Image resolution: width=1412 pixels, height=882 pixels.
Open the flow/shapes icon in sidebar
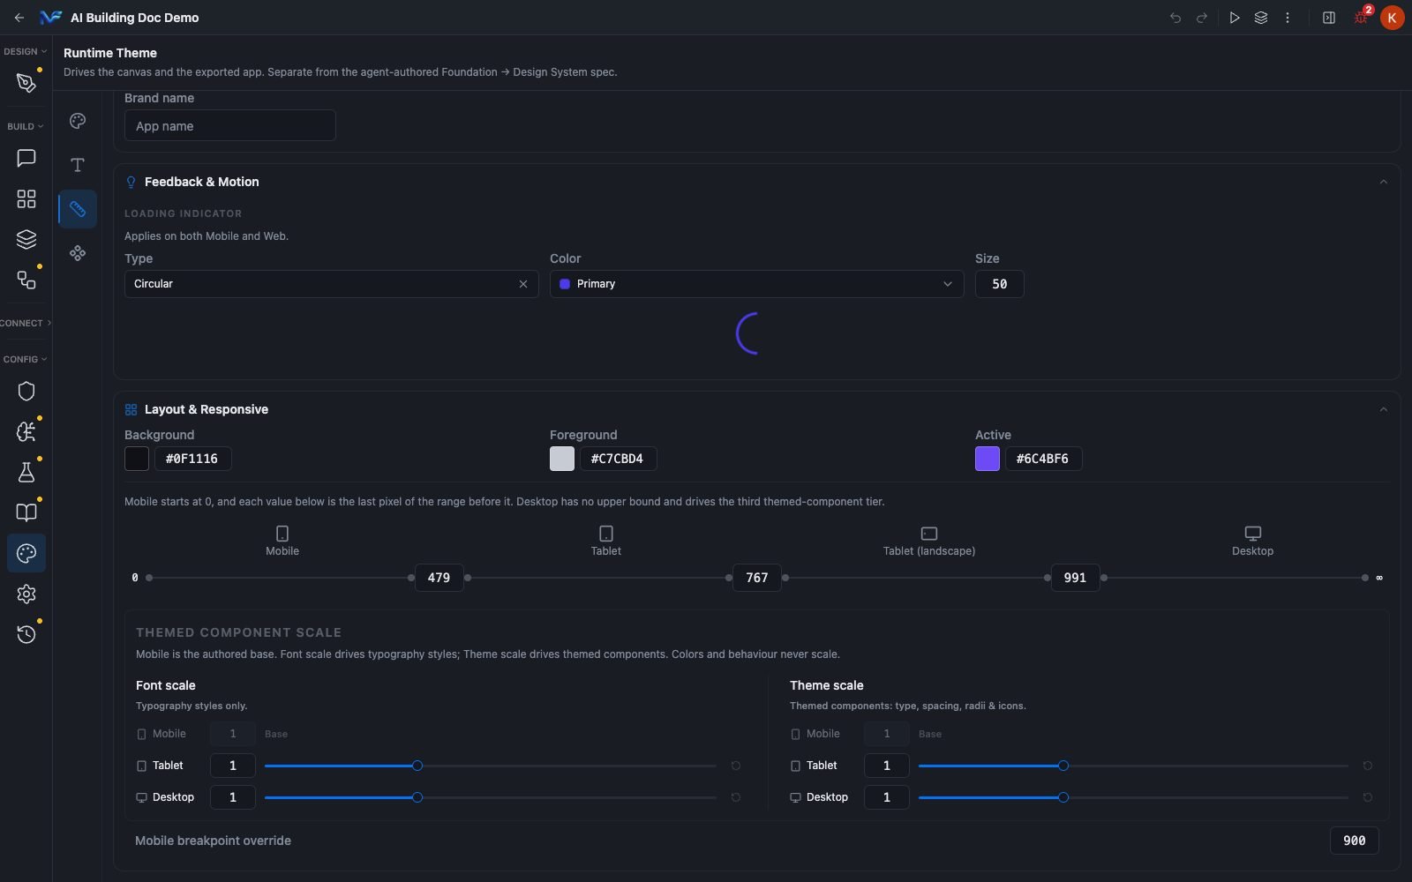pyautogui.click(x=26, y=280)
